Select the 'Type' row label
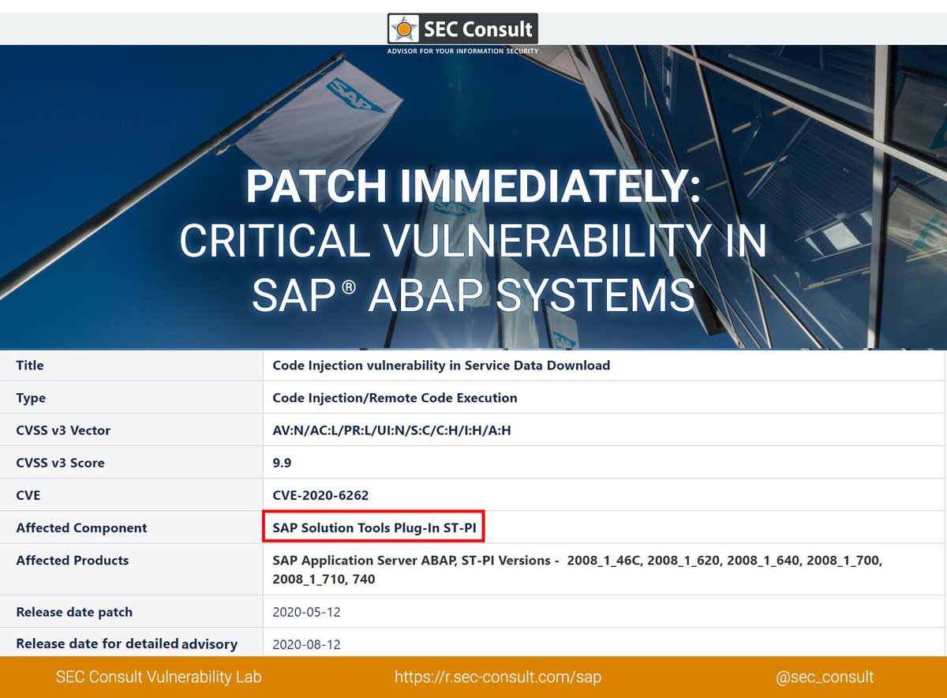 coord(31,398)
